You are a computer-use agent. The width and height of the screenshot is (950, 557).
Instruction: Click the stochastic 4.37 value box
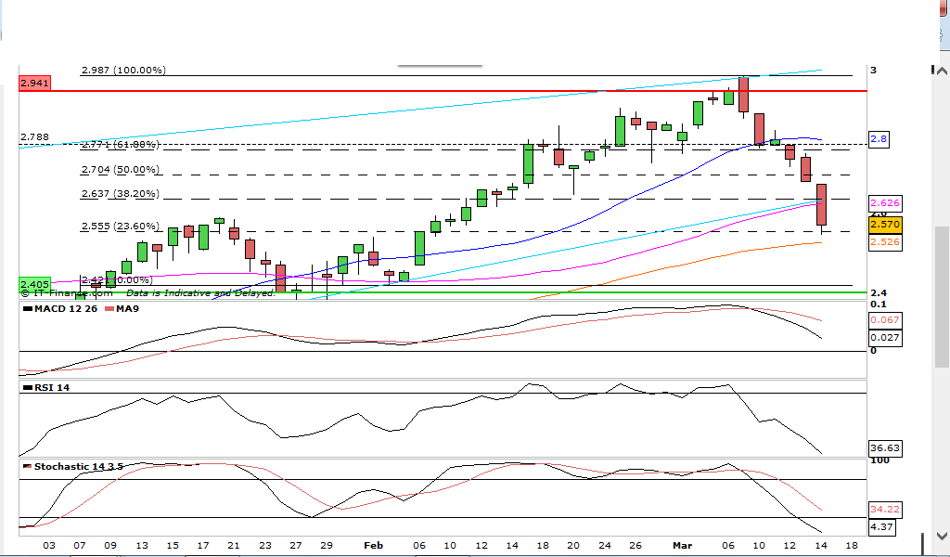881,526
